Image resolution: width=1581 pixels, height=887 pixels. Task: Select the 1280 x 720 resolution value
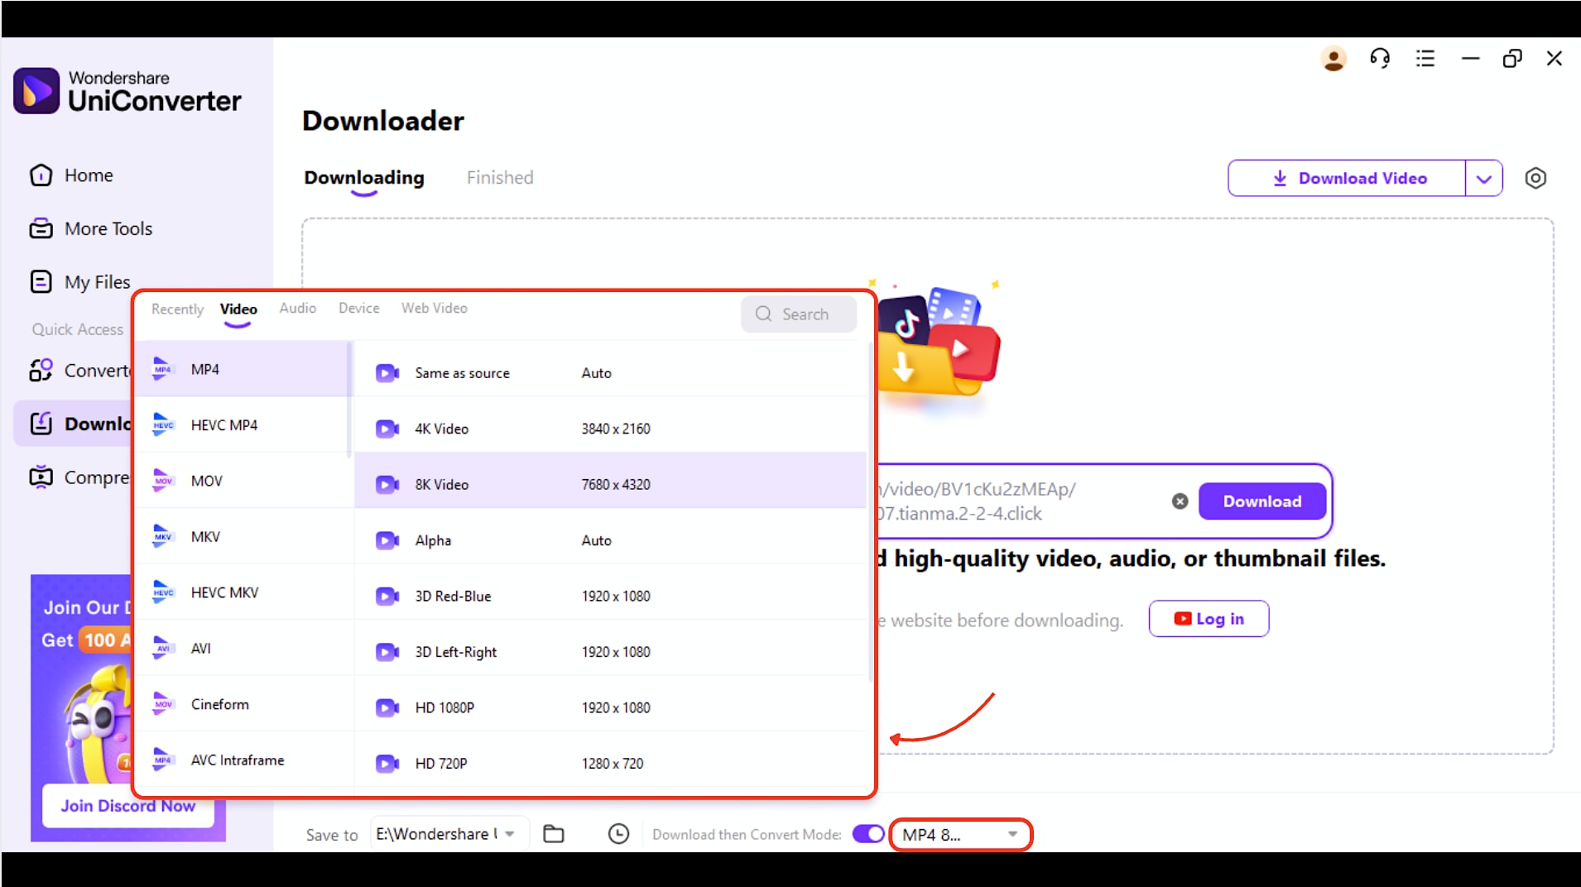(613, 763)
